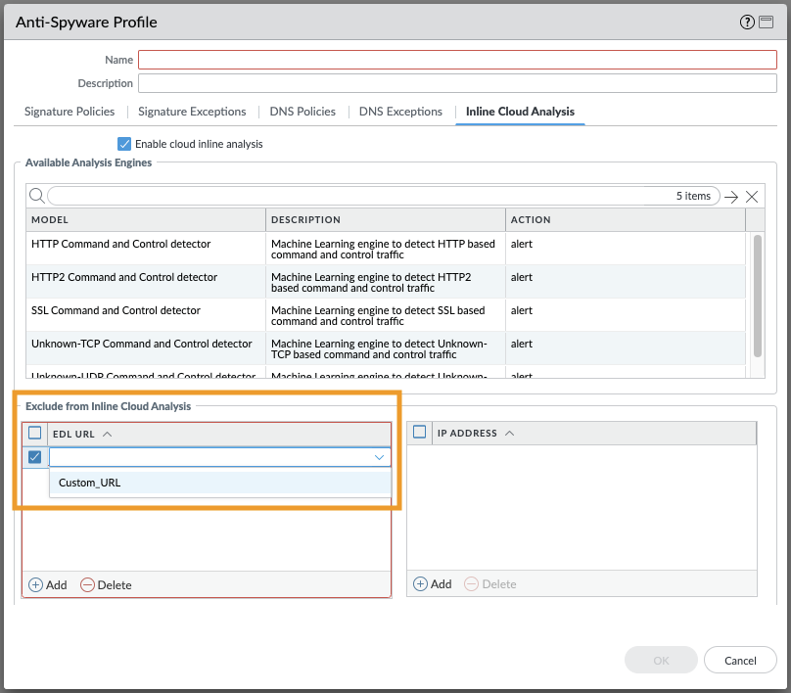Click the X clear icon in engines search
791x693 pixels.
coord(752,197)
